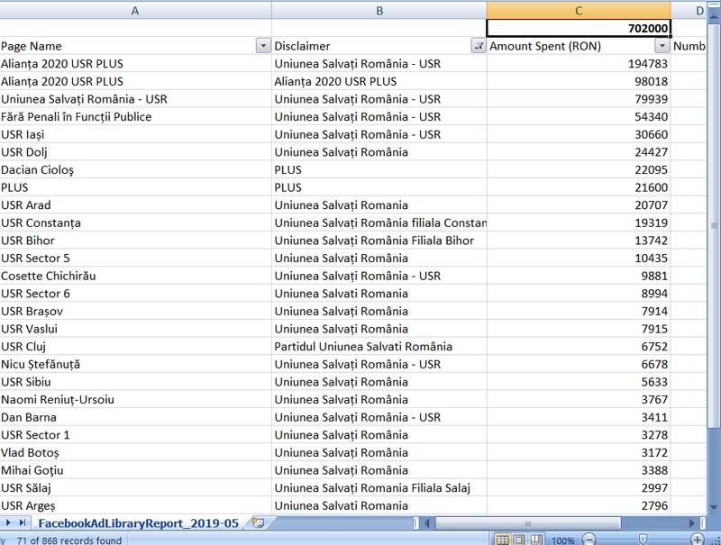Go to next sheet tab arrow
This screenshot has height=545, width=721.
click(x=8, y=523)
